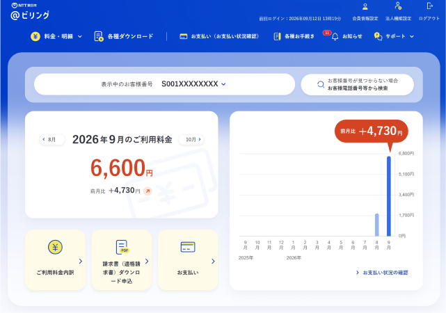Image resolution: width=446 pixels, height=313 pixels.
Task: Click the PDF invoice download icon
Action: [x=122, y=247]
